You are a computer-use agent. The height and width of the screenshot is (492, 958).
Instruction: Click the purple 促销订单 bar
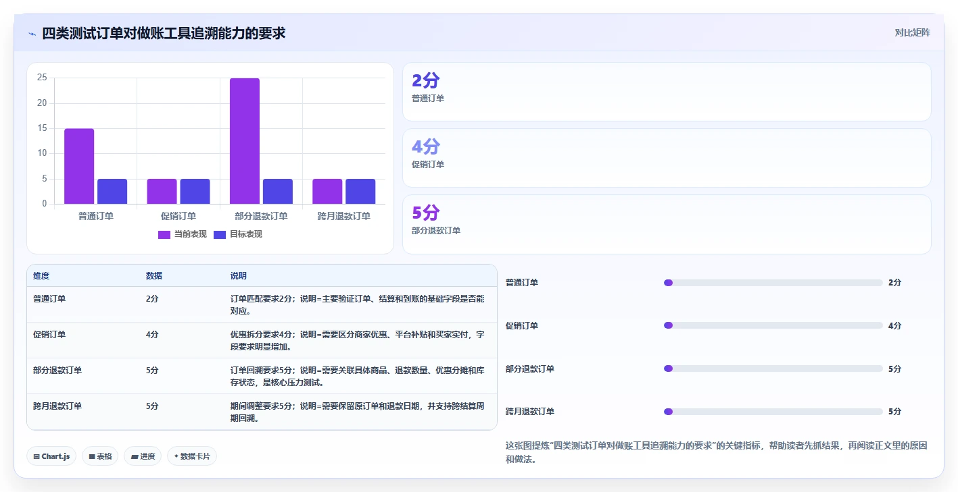tap(162, 191)
